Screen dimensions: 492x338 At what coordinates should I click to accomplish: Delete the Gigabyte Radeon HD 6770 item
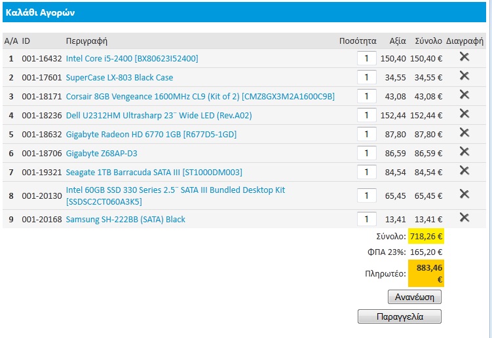coord(464,133)
